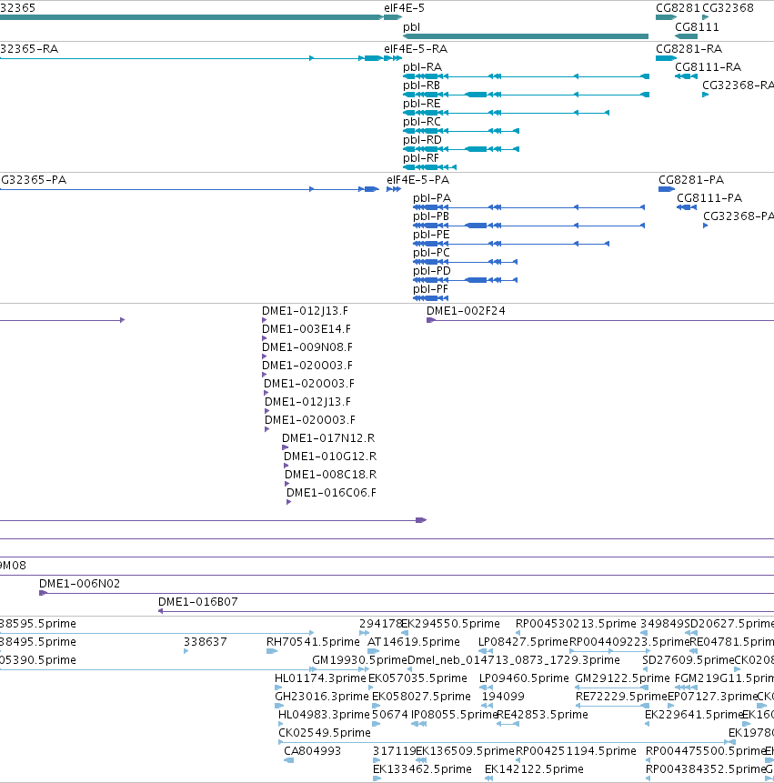Image resolution: width=774 pixels, height=783 pixels.
Task: Click the CG32368 gene label
Action: coord(728,8)
